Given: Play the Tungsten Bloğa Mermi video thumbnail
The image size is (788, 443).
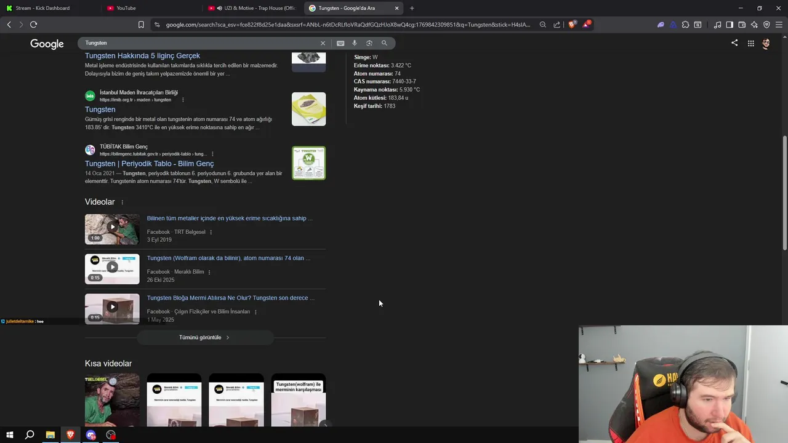Looking at the screenshot, I should pos(112,308).
